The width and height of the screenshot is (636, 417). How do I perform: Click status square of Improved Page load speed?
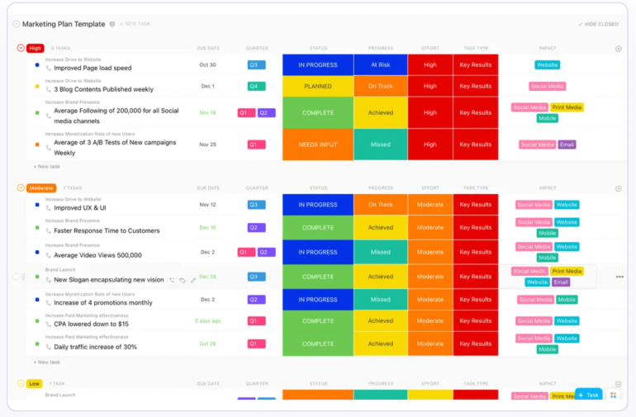tap(37, 65)
